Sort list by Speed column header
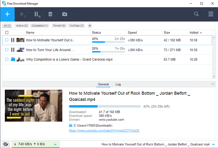The height and width of the screenshot is (148, 218). click(132, 33)
